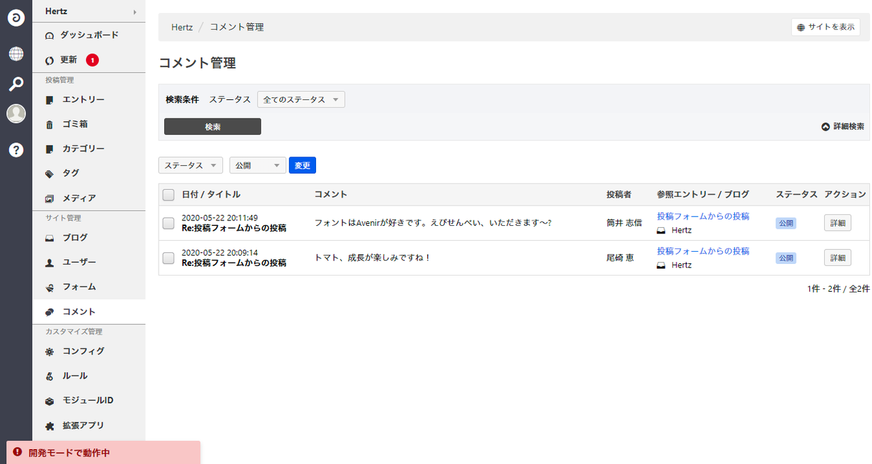This screenshot has width=872, height=464.
Task: Toggle the select-all checkbox in table header
Action: [168, 195]
